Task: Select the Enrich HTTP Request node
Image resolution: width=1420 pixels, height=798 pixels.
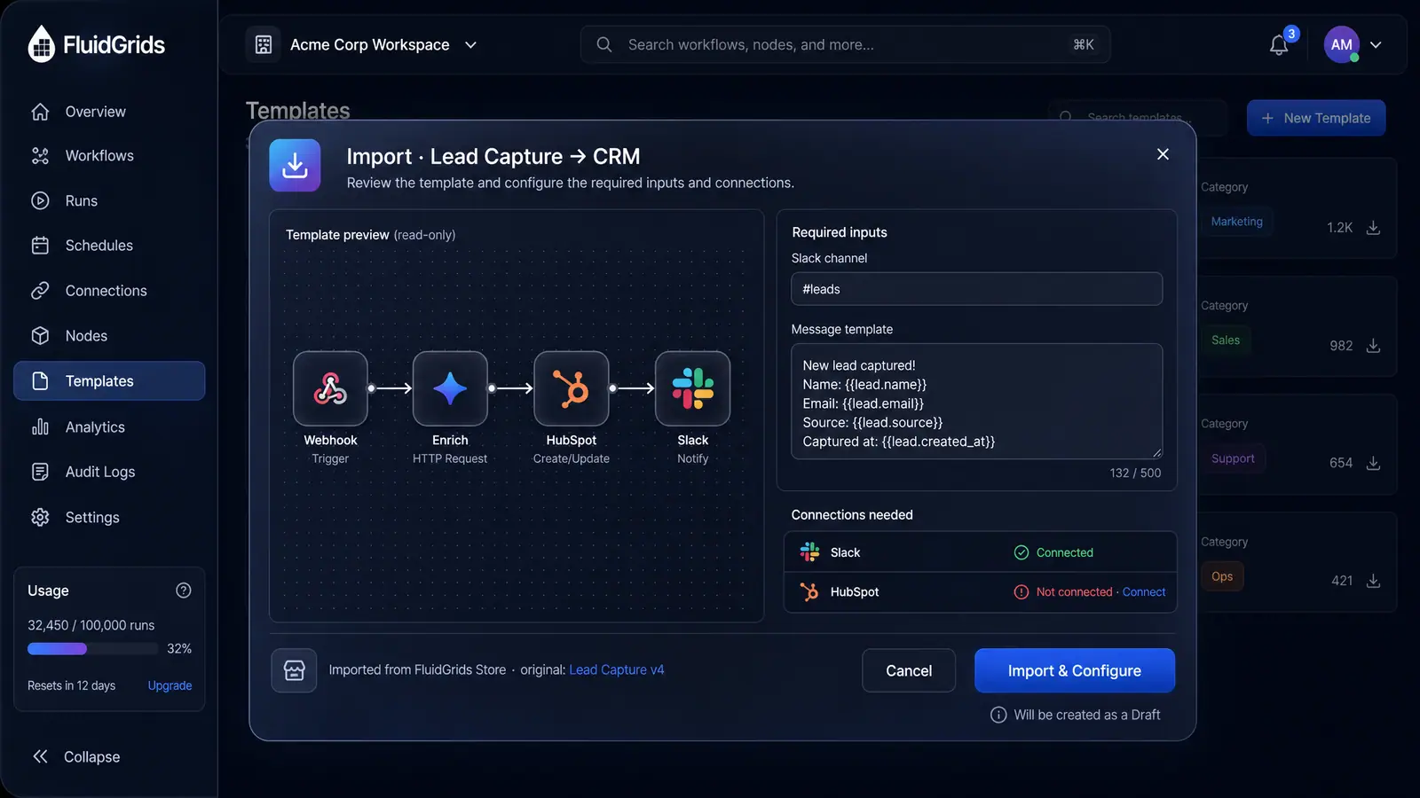Action: point(450,388)
